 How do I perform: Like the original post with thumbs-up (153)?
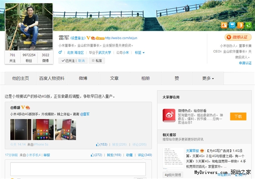coord(102,145)
